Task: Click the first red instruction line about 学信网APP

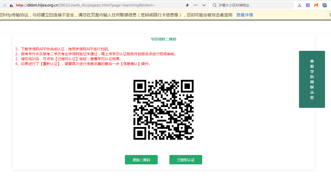Action: click(x=63, y=49)
